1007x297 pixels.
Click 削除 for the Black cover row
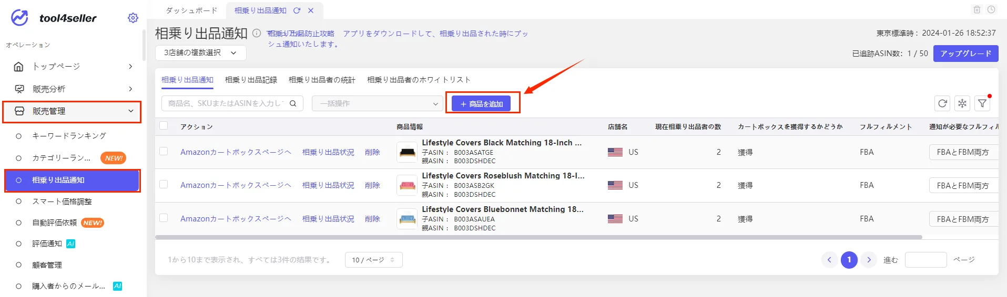[x=372, y=152]
